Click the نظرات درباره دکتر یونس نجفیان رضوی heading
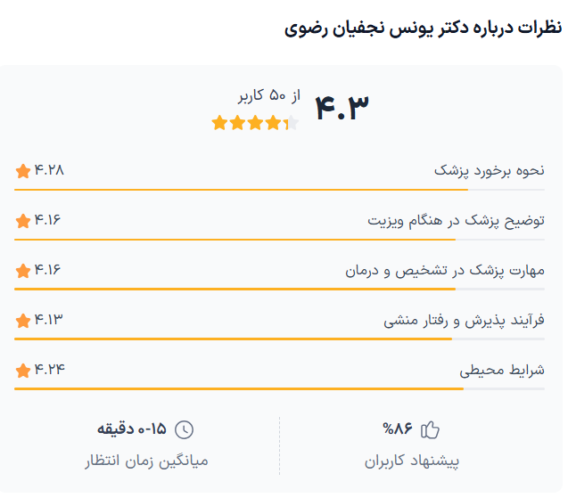This screenshot has height=498, width=568. click(x=424, y=28)
